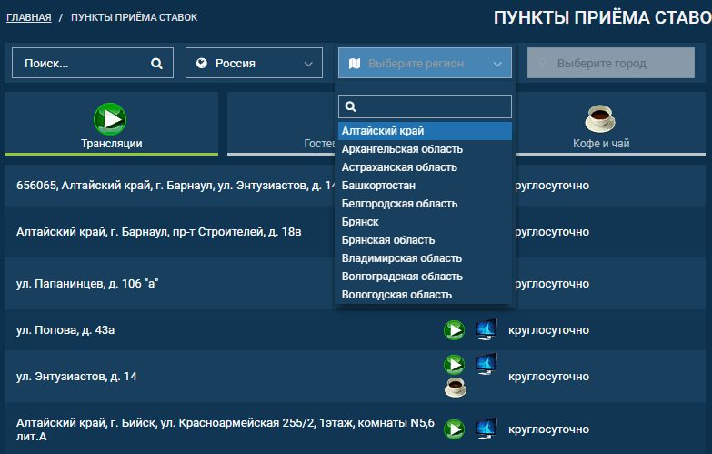This screenshot has width=712, height=454.
Task: Click the play icon in ул. Попова row
Action: pyautogui.click(x=454, y=330)
